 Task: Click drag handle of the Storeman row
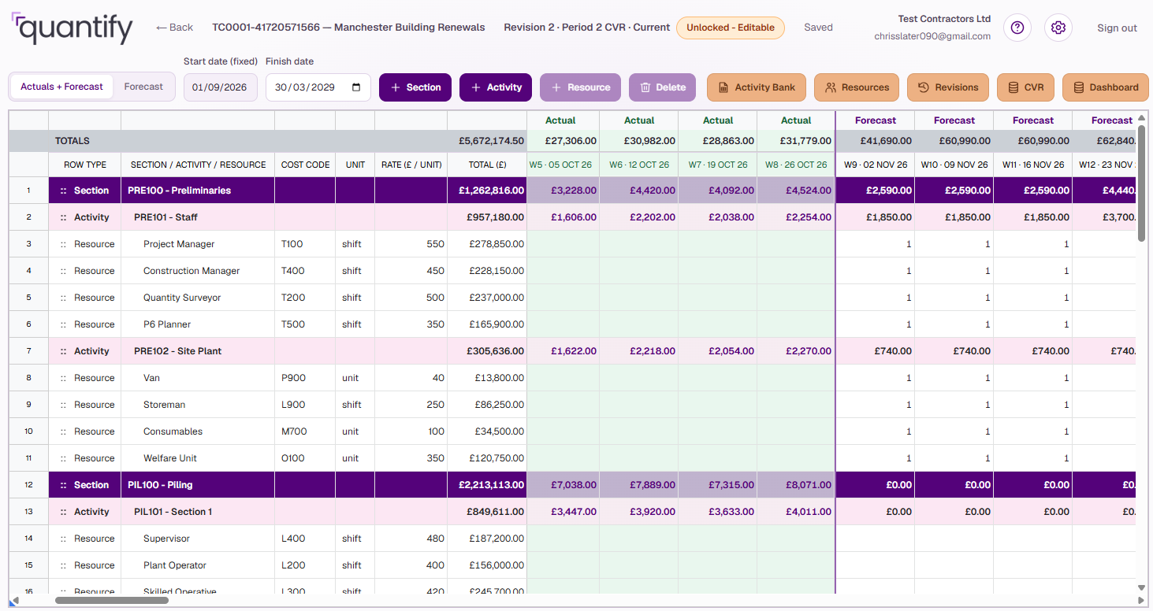pos(63,405)
